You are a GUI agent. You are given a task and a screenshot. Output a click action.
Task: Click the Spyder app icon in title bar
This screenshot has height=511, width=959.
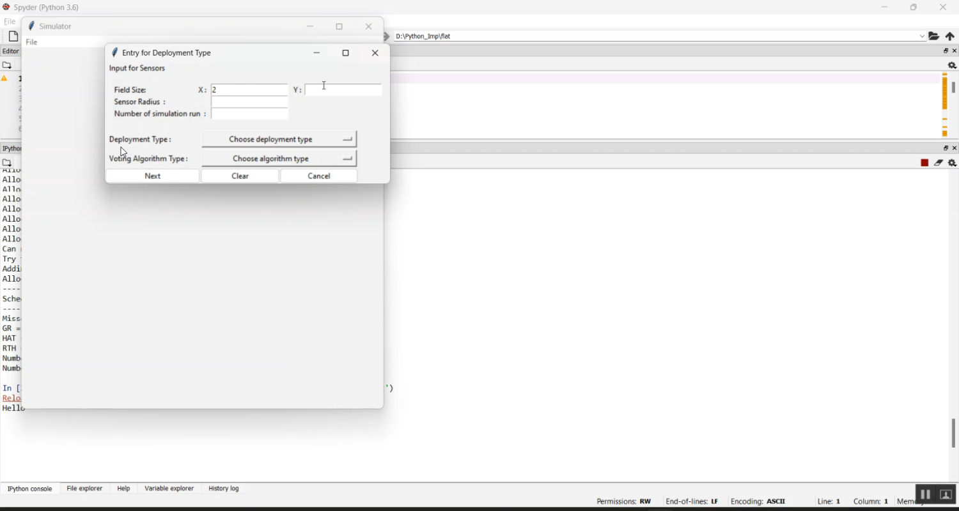(6, 7)
